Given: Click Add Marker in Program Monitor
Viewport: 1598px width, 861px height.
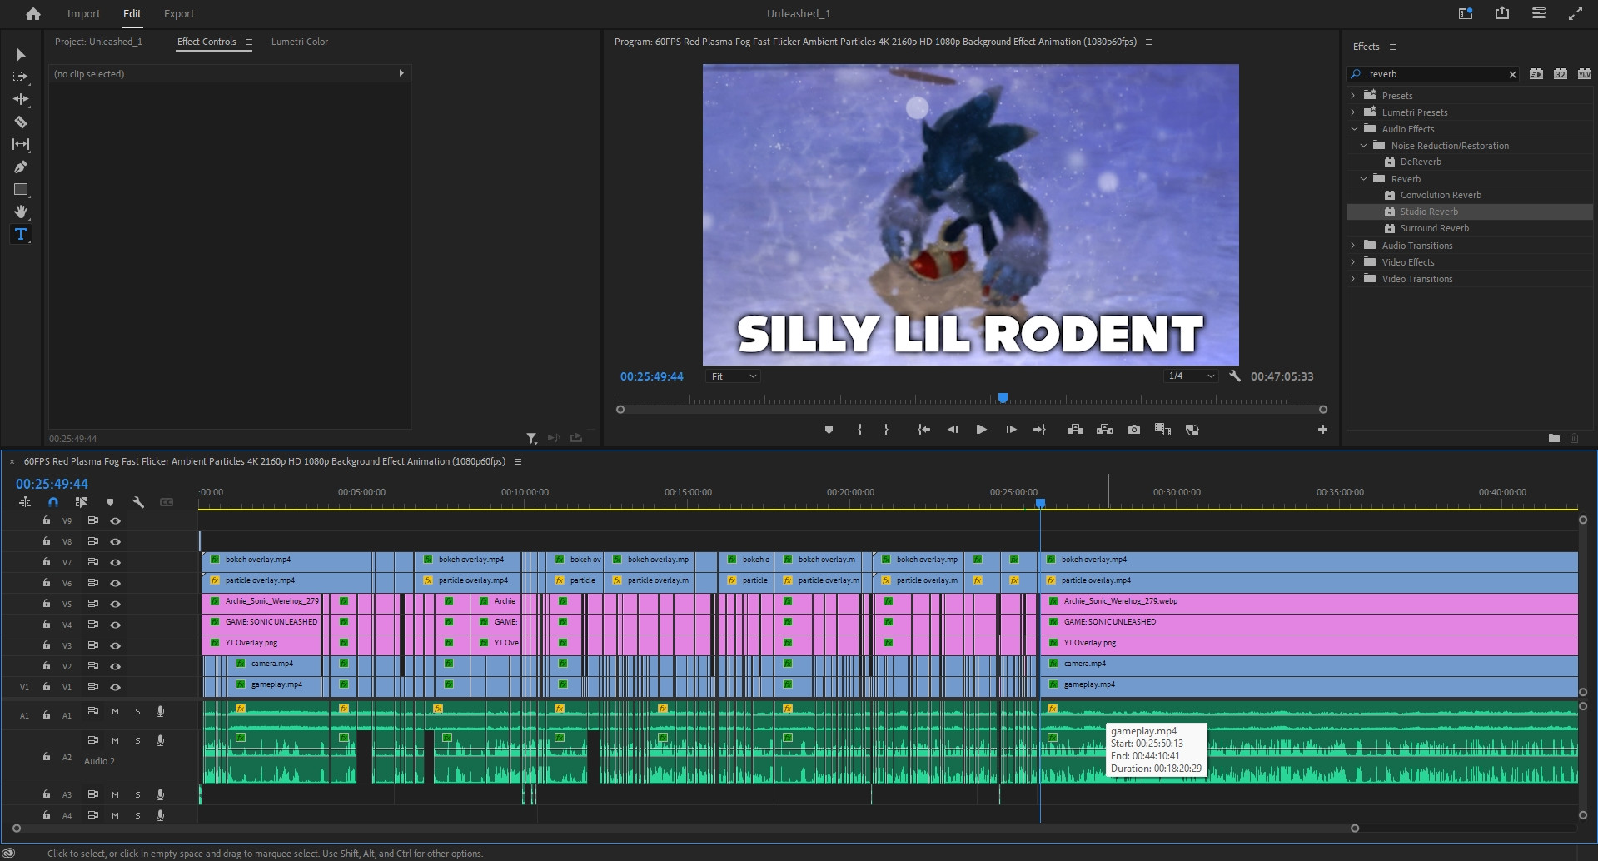Looking at the screenshot, I should click(829, 430).
